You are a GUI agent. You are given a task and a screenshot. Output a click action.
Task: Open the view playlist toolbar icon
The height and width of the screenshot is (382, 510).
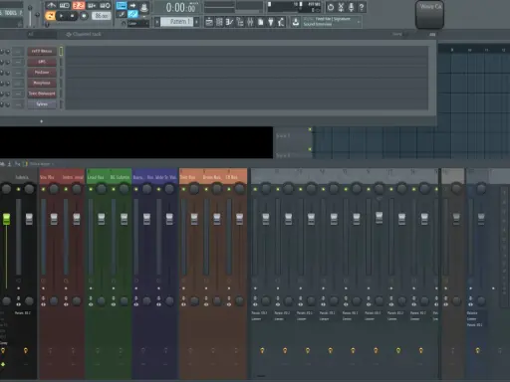(x=209, y=22)
